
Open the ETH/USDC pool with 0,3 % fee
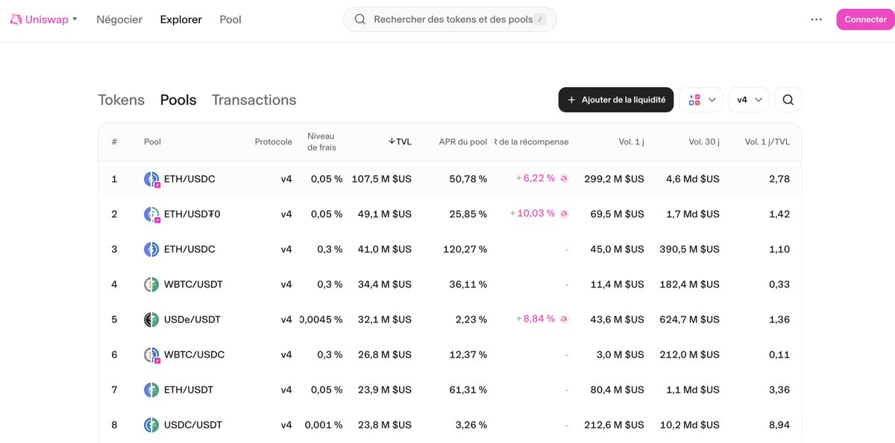point(450,249)
